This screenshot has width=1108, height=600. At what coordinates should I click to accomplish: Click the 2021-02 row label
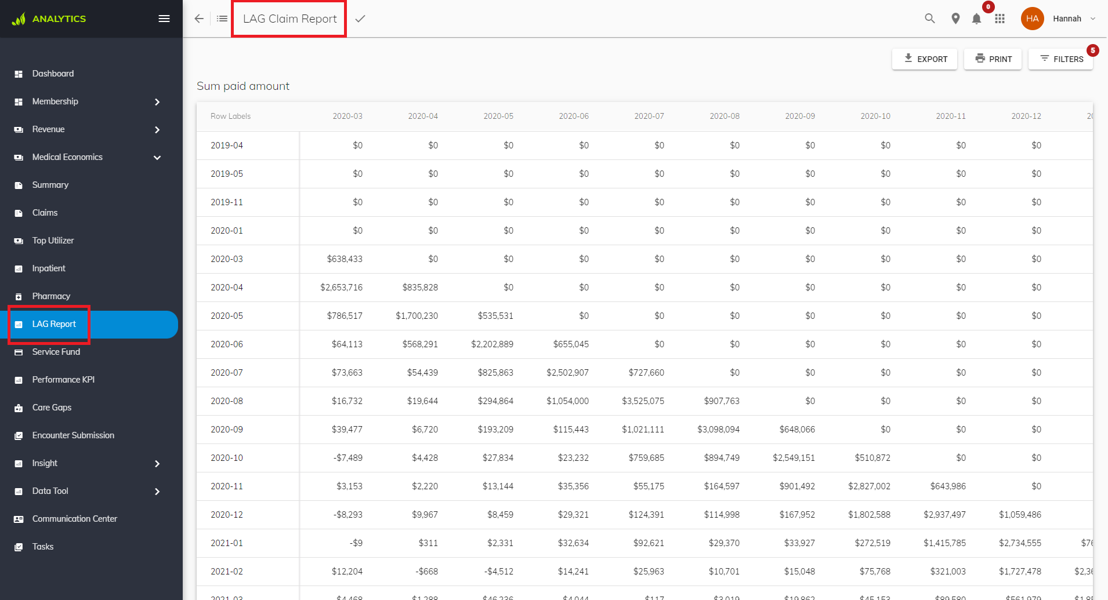point(227,572)
